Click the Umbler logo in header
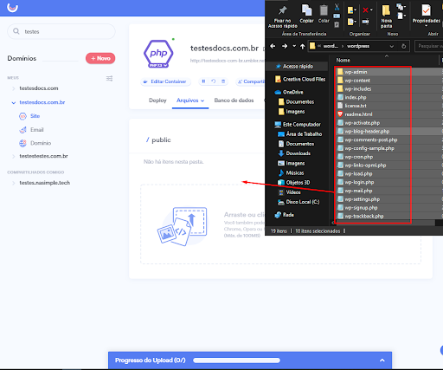 (12, 7)
